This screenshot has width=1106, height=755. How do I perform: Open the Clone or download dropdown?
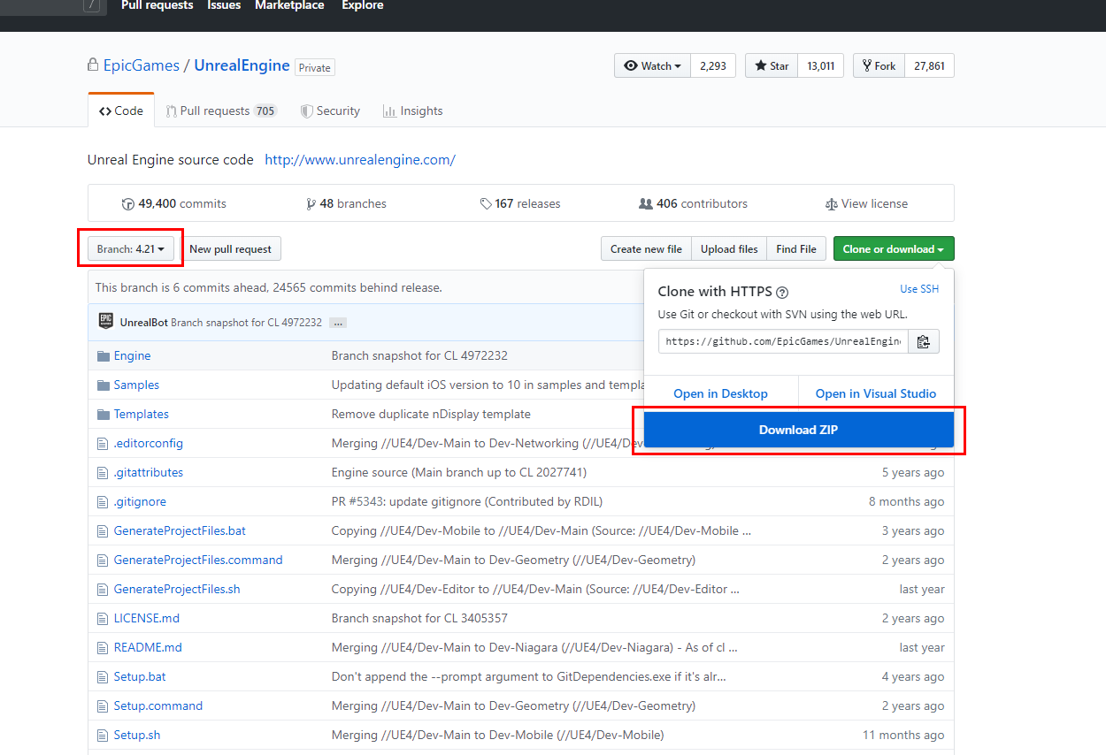coord(894,249)
